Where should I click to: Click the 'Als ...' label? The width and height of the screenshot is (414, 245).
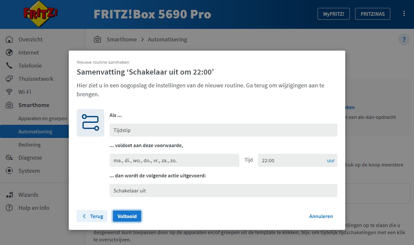click(x=115, y=115)
